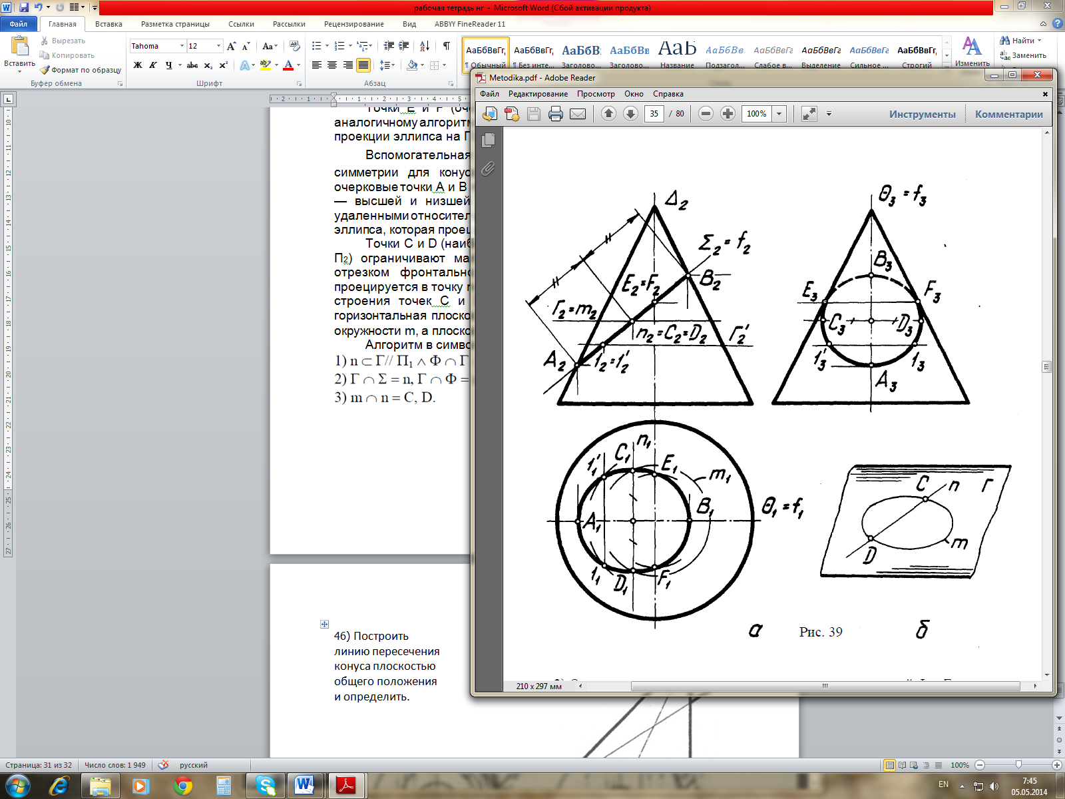Open Инструменты pane in Adobe Reader
The width and height of the screenshot is (1065, 799).
tap(922, 114)
